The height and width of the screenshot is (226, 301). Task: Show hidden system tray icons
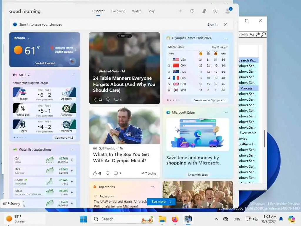tap(216, 219)
